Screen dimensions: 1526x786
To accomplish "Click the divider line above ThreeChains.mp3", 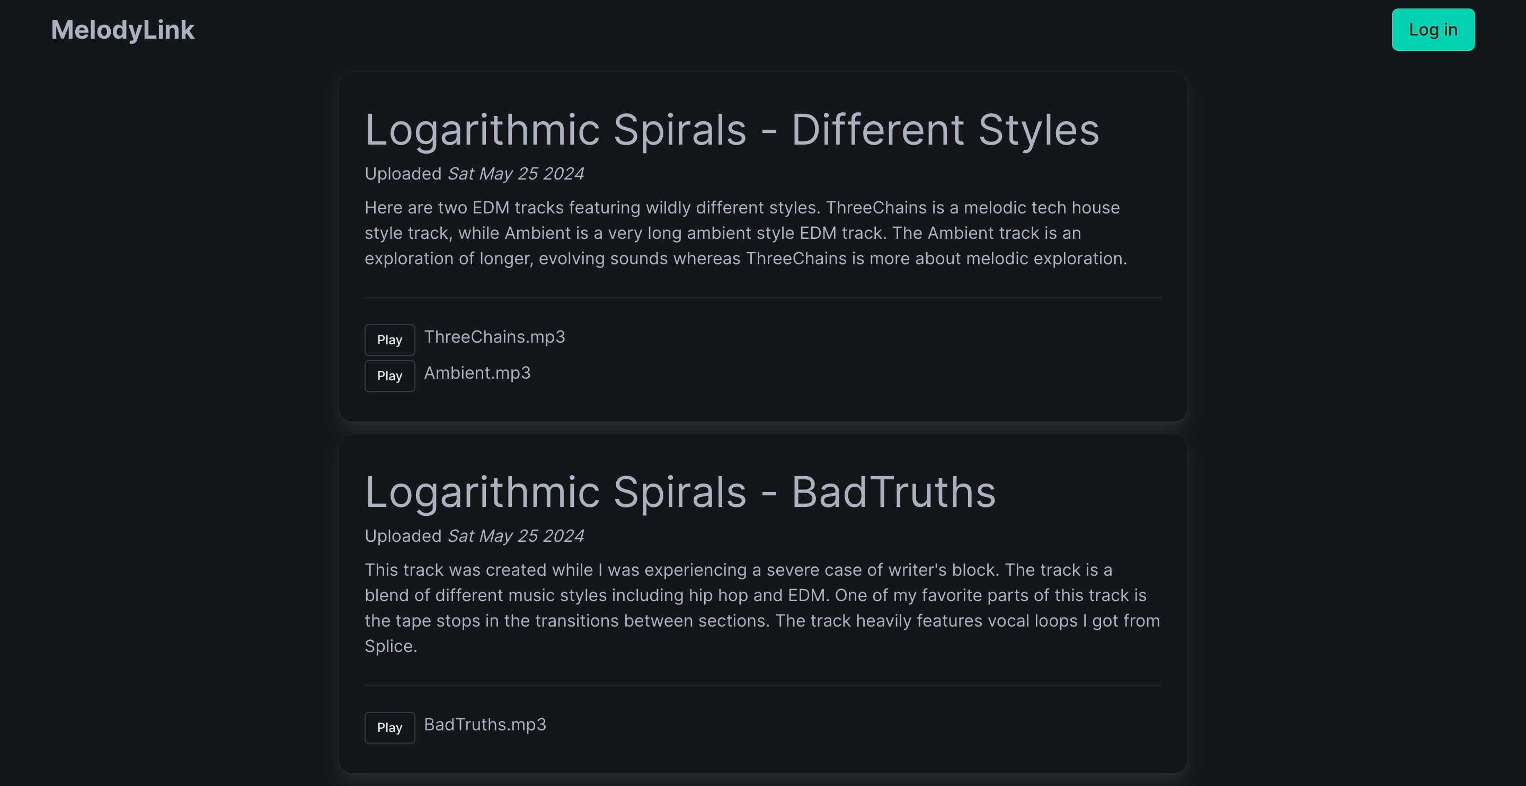I will (x=762, y=297).
